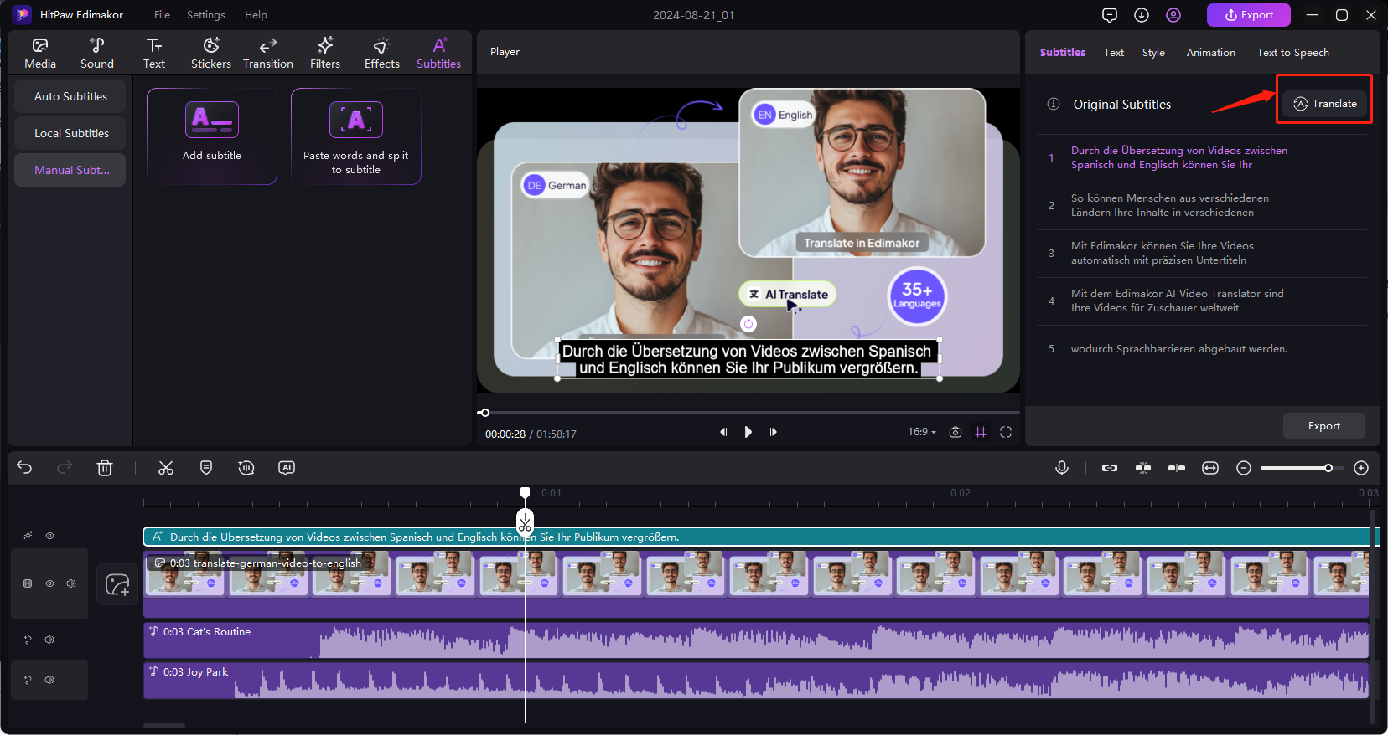Click the info icon beside Original Subtitles

coord(1054,104)
